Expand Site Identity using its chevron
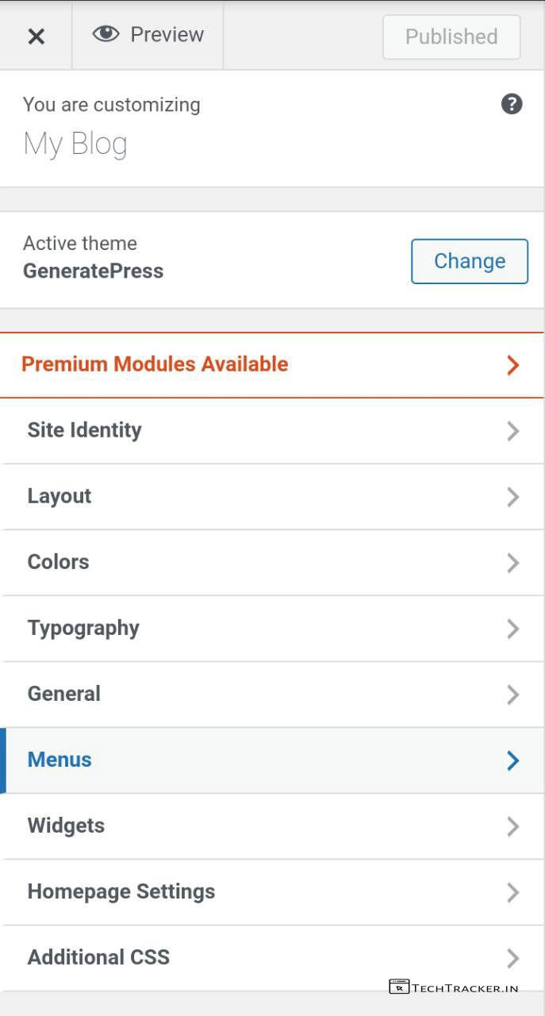545x1016 pixels. pyautogui.click(x=512, y=431)
